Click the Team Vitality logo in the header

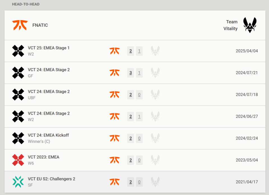(x=250, y=25)
